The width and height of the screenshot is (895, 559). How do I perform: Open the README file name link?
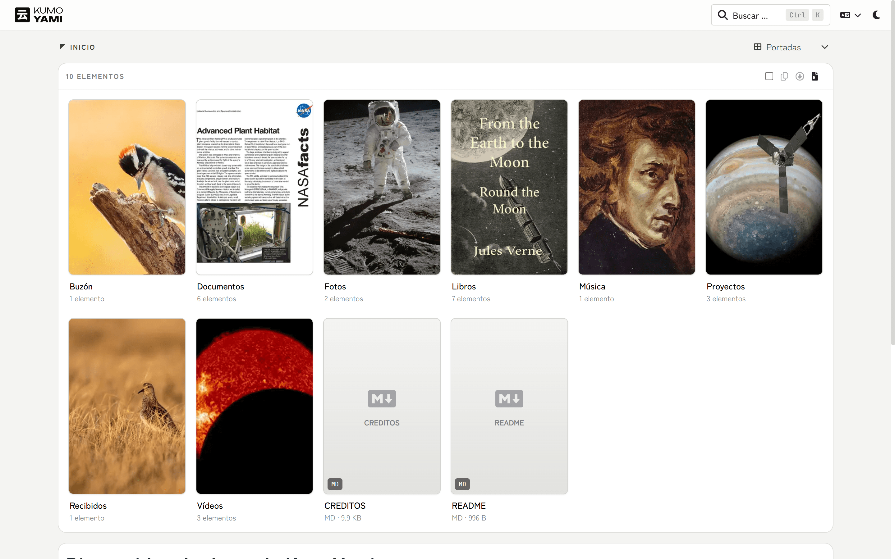pyautogui.click(x=469, y=506)
